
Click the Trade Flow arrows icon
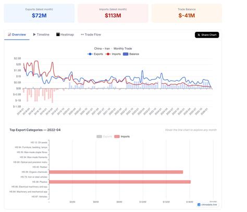[x=82, y=34]
